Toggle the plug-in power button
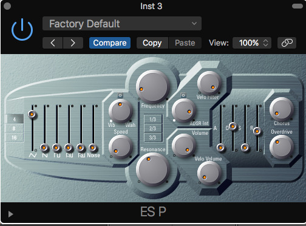This screenshot has width=306, height=226. [22, 30]
